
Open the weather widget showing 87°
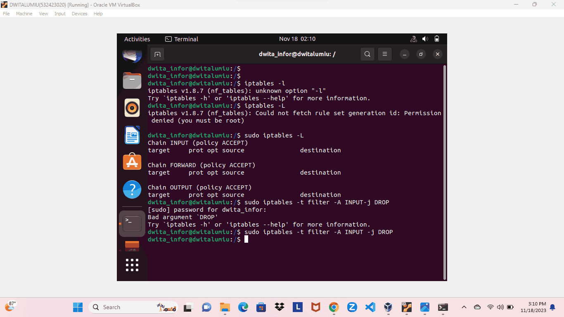tap(10, 307)
